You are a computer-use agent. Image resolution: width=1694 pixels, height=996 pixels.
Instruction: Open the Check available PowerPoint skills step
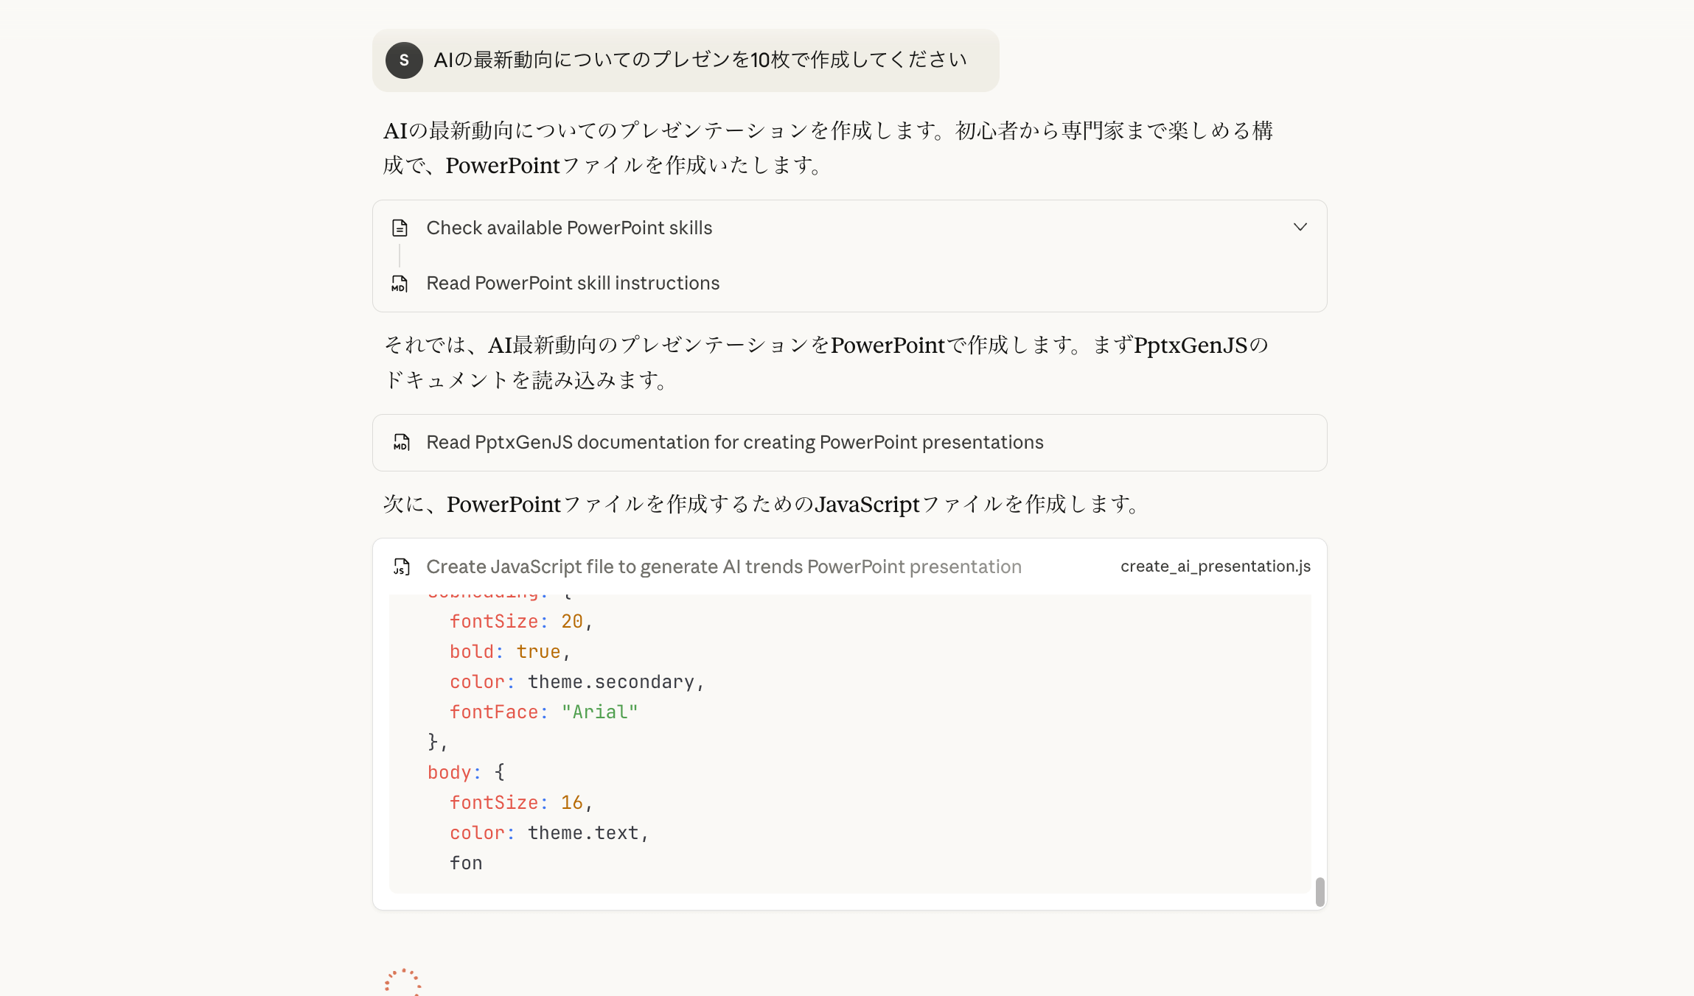[x=569, y=228]
